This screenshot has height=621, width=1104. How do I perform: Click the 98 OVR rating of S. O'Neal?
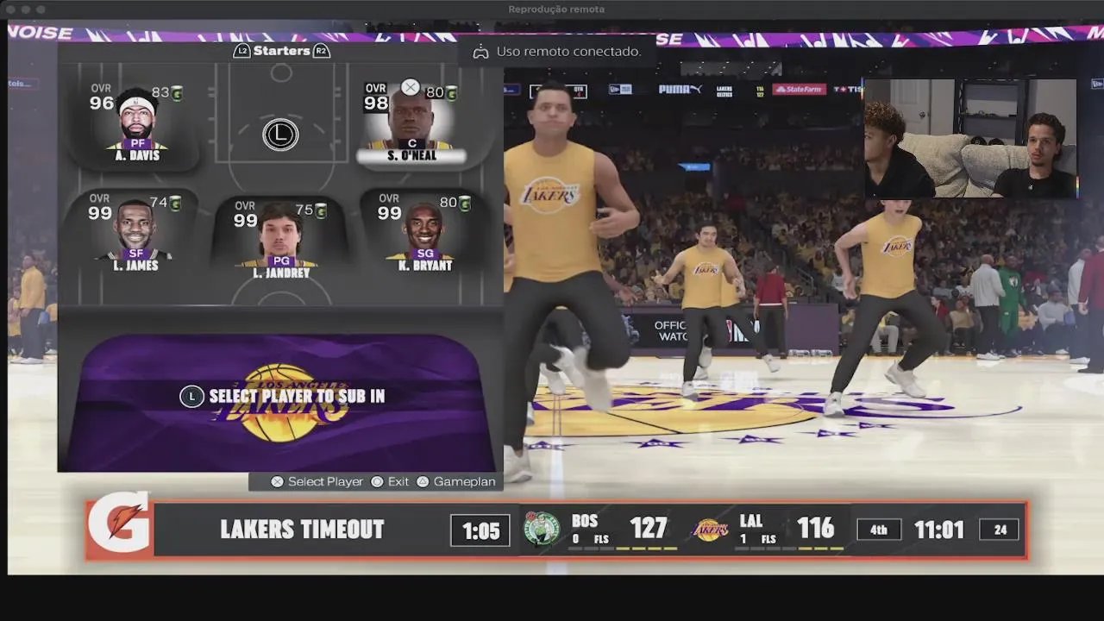[376, 103]
